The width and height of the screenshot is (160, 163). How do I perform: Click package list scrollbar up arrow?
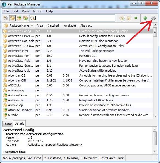(x=155, y=25)
